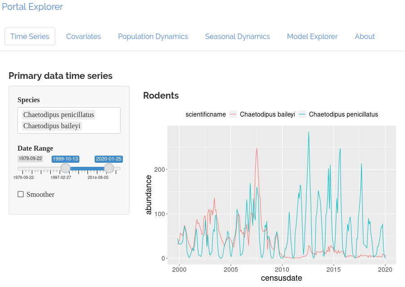Image resolution: width=405 pixels, height=287 pixels.
Task: Click teal Chaetodipus penicillatus legend line swatch
Action: tap(302, 114)
